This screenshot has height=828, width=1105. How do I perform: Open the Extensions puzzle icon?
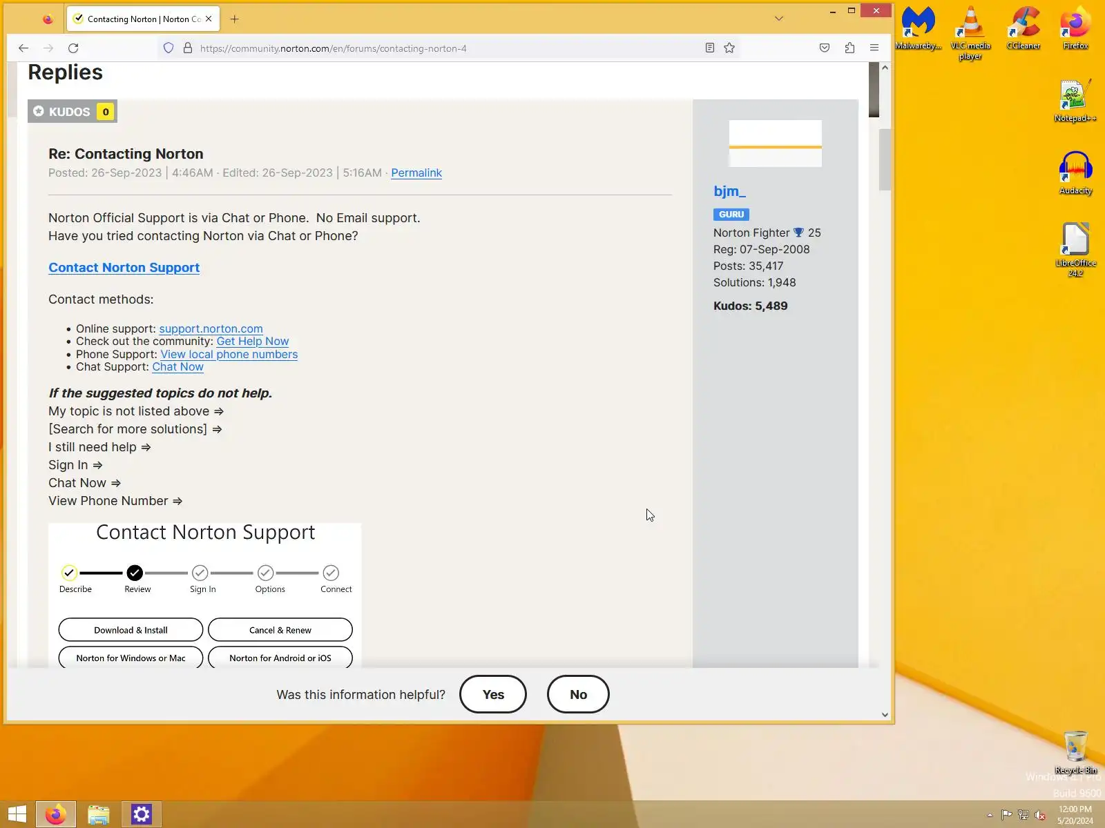tap(849, 48)
